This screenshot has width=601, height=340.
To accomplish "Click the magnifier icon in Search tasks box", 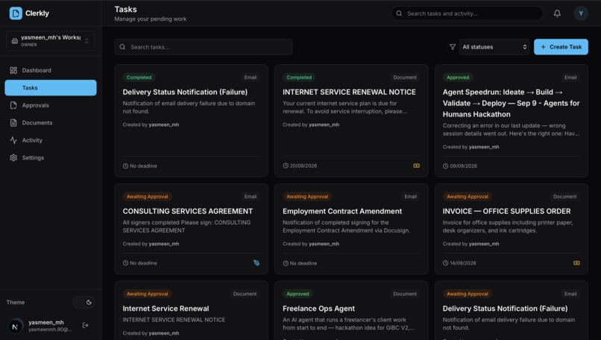I will pos(122,47).
